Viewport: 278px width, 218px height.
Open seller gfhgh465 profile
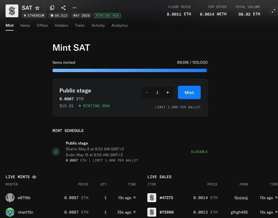[x=239, y=212]
